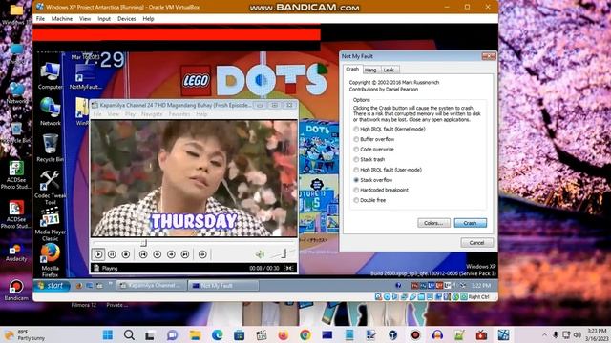The image size is (611, 343).
Task: Click Play button in Media Player Classic
Action: (x=98, y=254)
